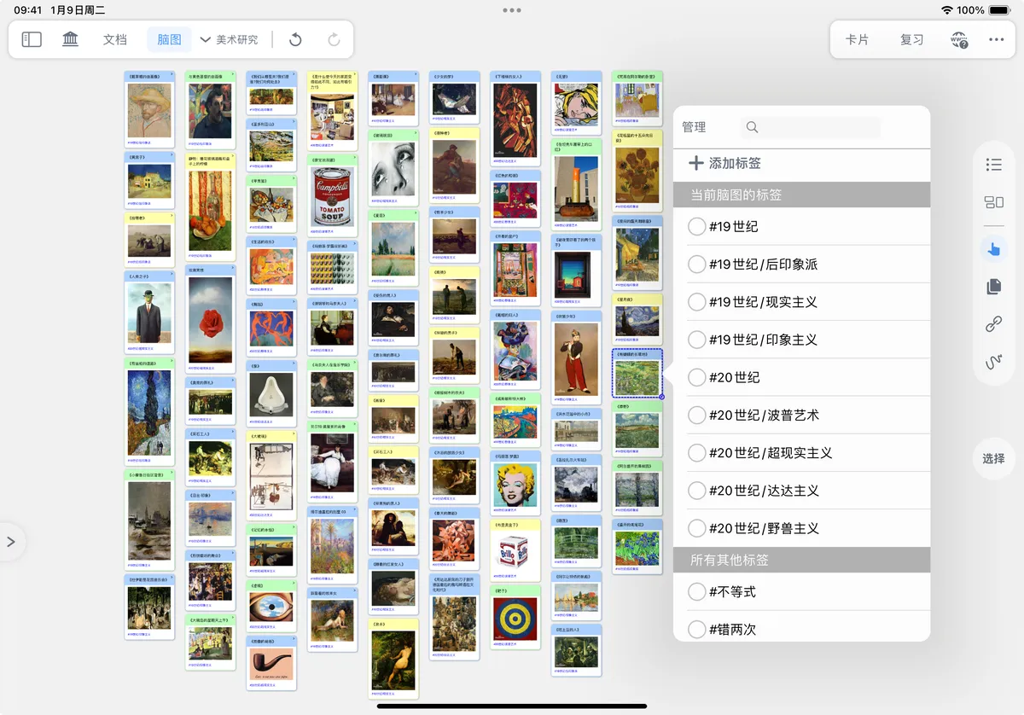Select the #20世纪/超现实主义 tag radio
This screenshot has height=715, width=1024.
pos(696,453)
